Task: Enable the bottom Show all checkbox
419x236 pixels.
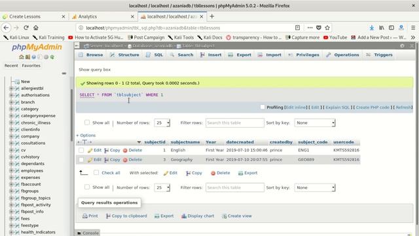Action: [87, 187]
